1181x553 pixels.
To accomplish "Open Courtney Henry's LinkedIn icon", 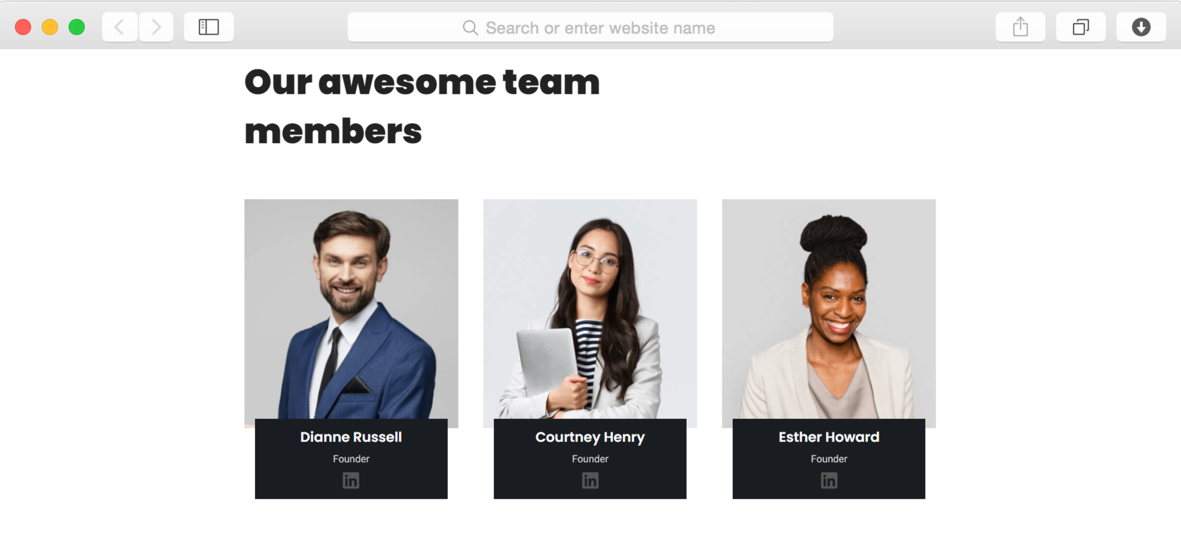I will [590, 480].
